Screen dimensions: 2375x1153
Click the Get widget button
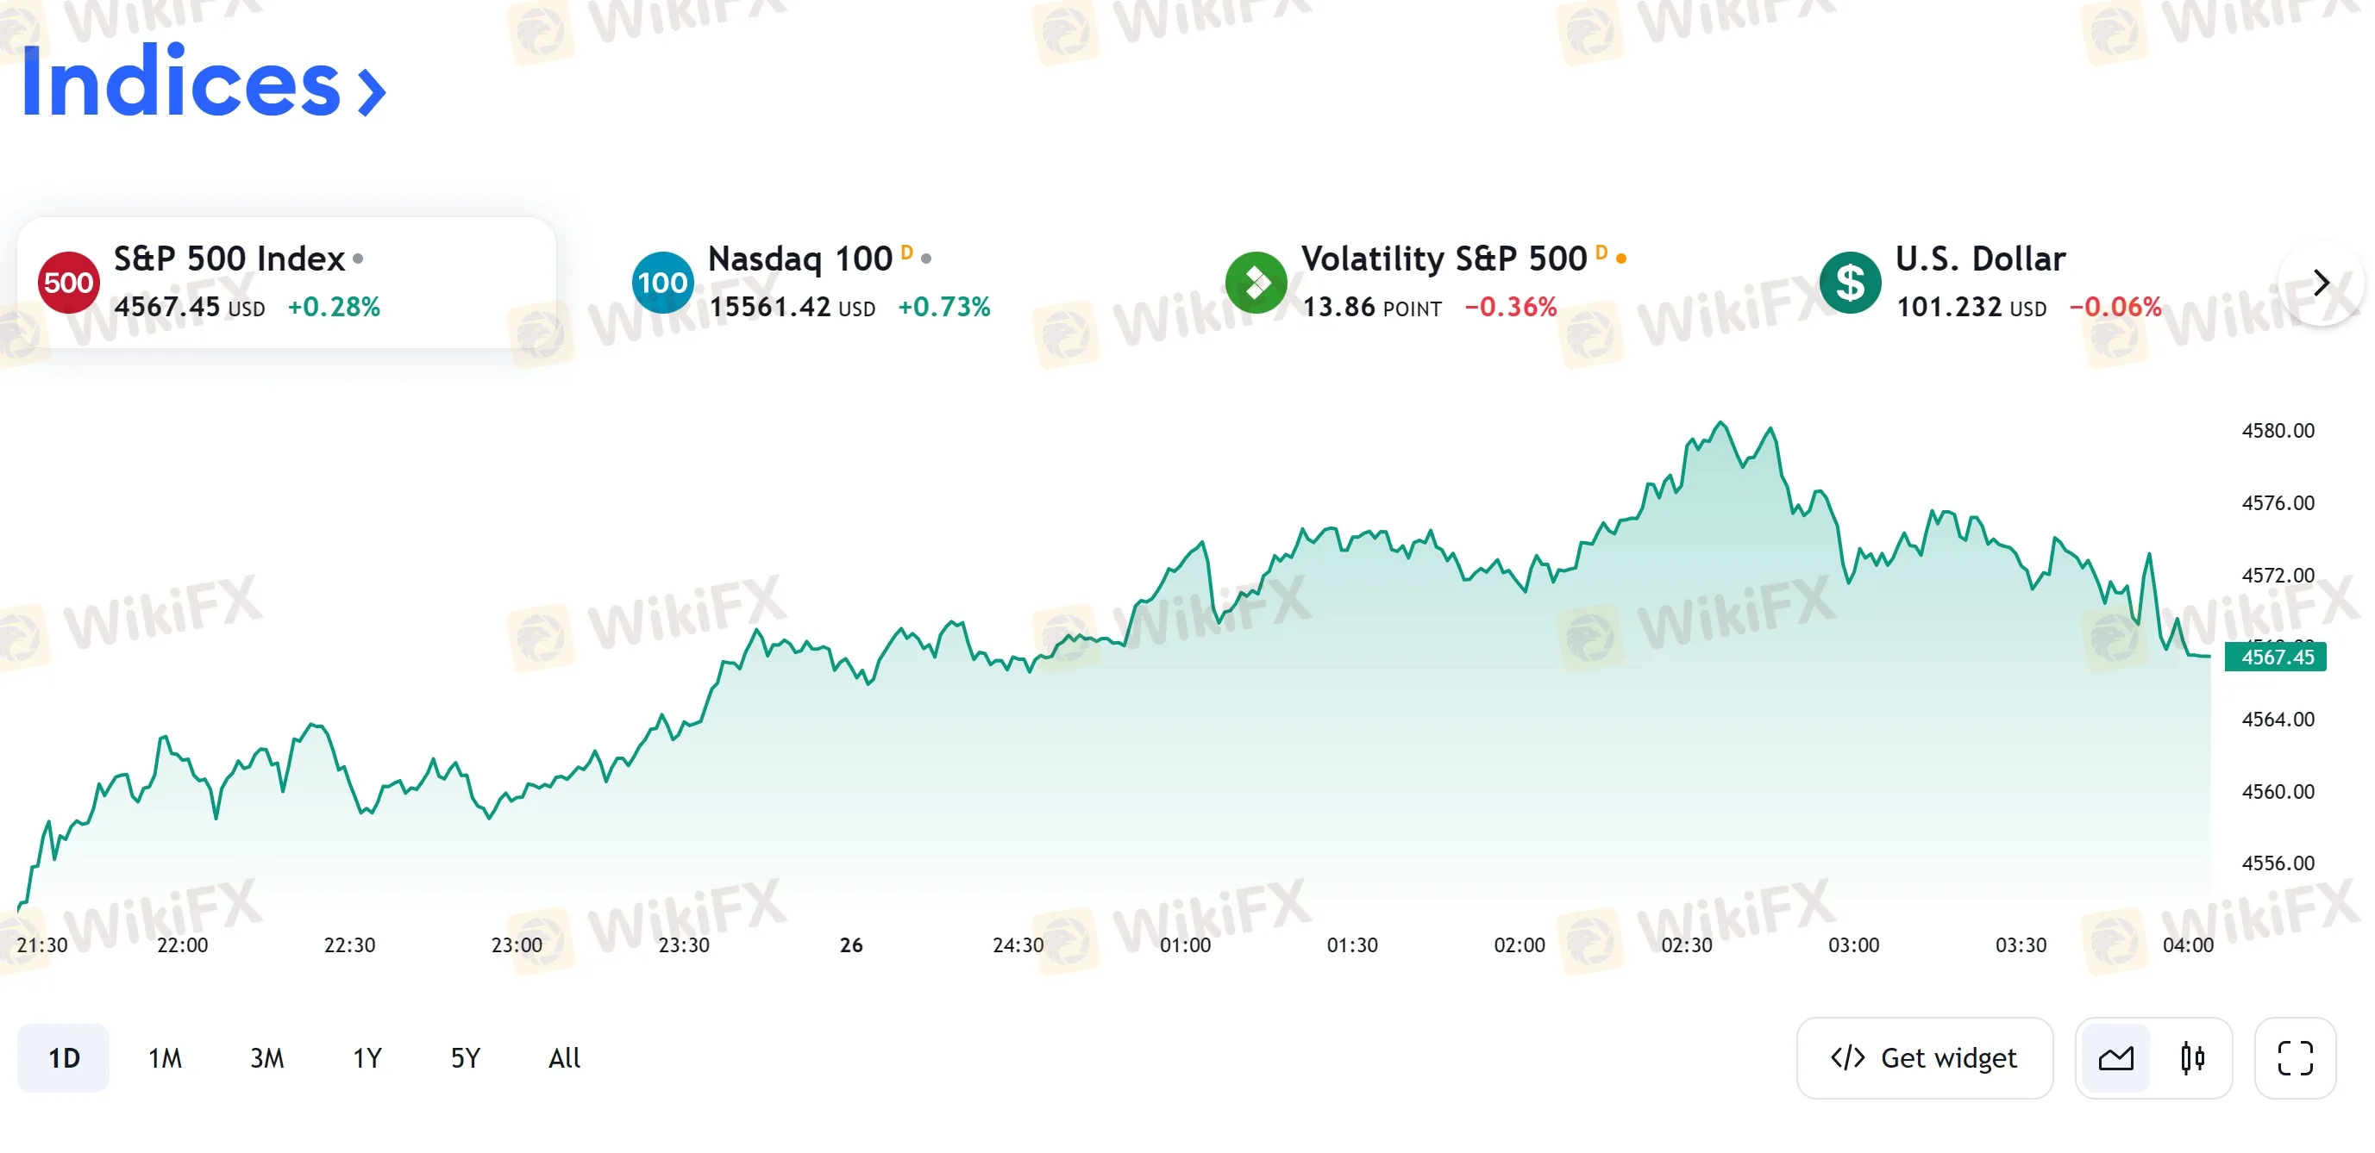coord(1924,1057)
